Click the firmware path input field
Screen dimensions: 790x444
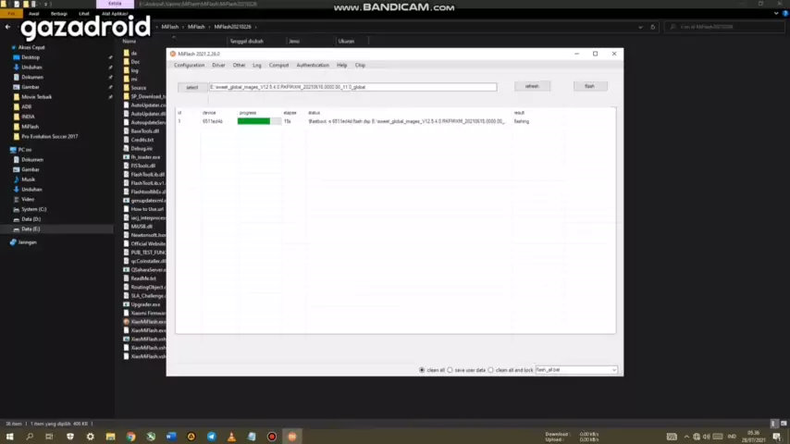coord(352,87)
